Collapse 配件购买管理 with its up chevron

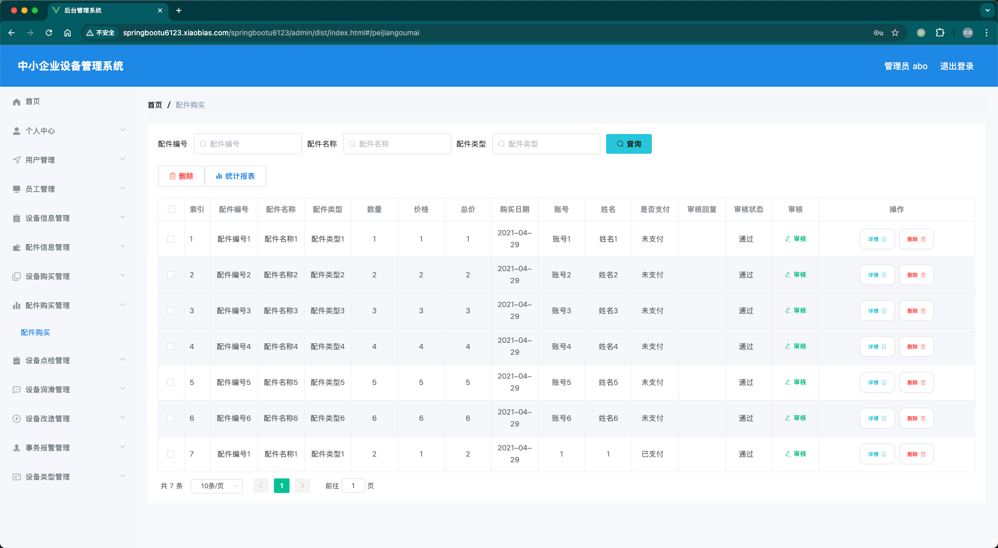tap(123, 304)
